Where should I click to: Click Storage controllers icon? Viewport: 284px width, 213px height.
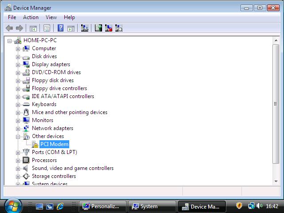(26, 176)
